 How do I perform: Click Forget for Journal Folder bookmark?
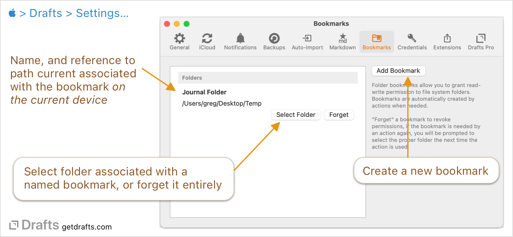coord(339,115)
